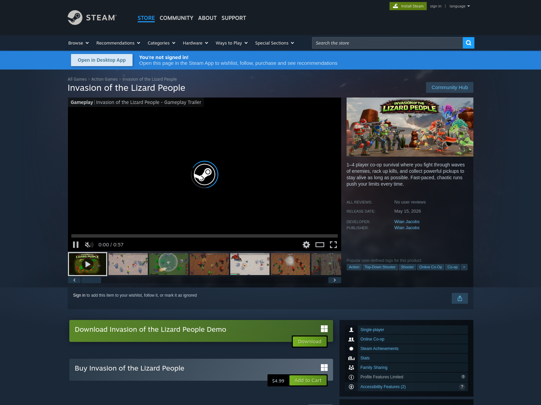Expand the Special Sections menu
Image resolution: width=541 pixels, height=405 pixels.
click(x=275, y=43)
